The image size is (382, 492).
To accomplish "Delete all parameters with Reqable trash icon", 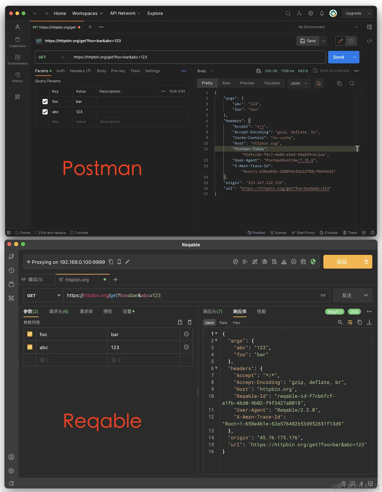I will click(190, 322).
